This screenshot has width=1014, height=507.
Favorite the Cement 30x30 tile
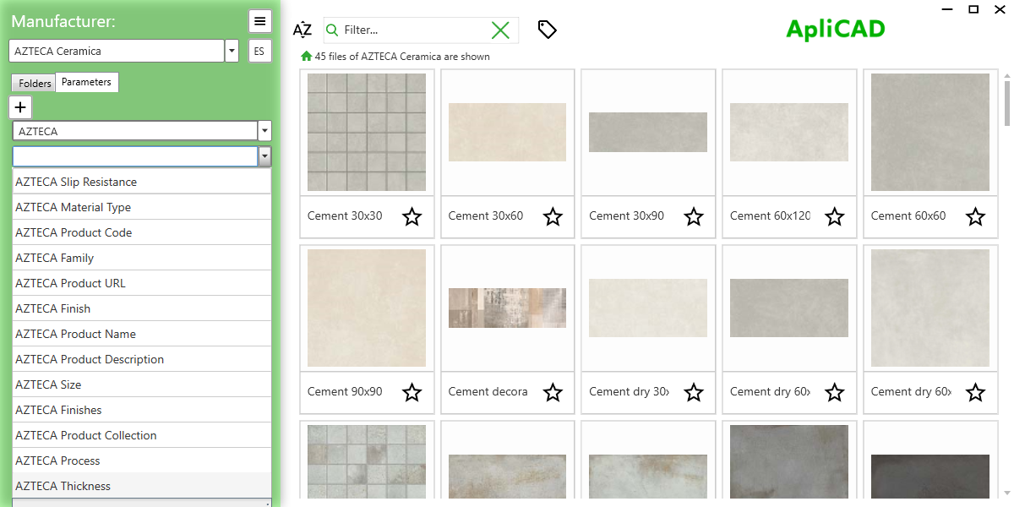pos(412,217)
